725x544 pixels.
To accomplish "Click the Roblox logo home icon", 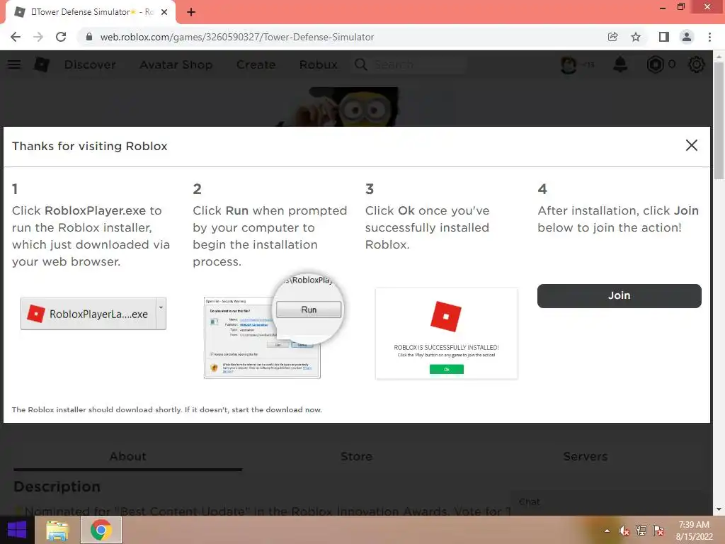I will (x=42, y=64).
